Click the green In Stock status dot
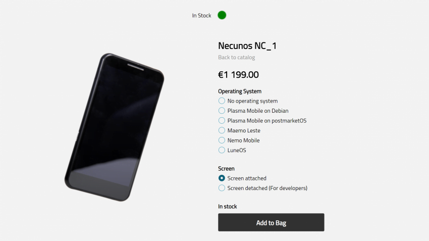The width and height of the screenshot is (429, 241). [222, 15]
